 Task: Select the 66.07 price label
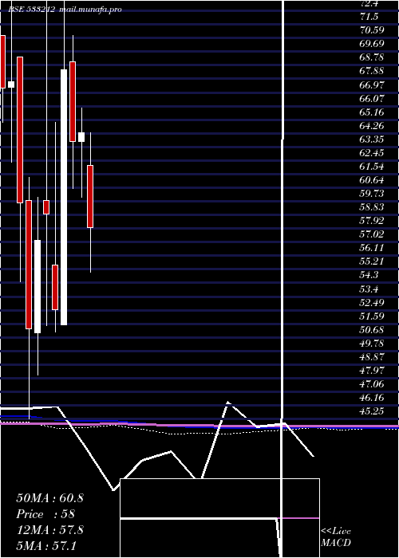(372, 98)
